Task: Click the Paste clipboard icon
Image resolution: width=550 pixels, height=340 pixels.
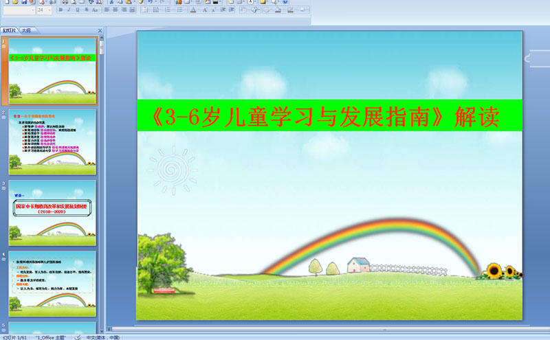Action: tap(129, 2)
